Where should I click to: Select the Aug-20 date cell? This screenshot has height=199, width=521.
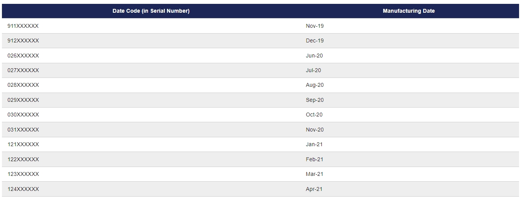[315, 85]
